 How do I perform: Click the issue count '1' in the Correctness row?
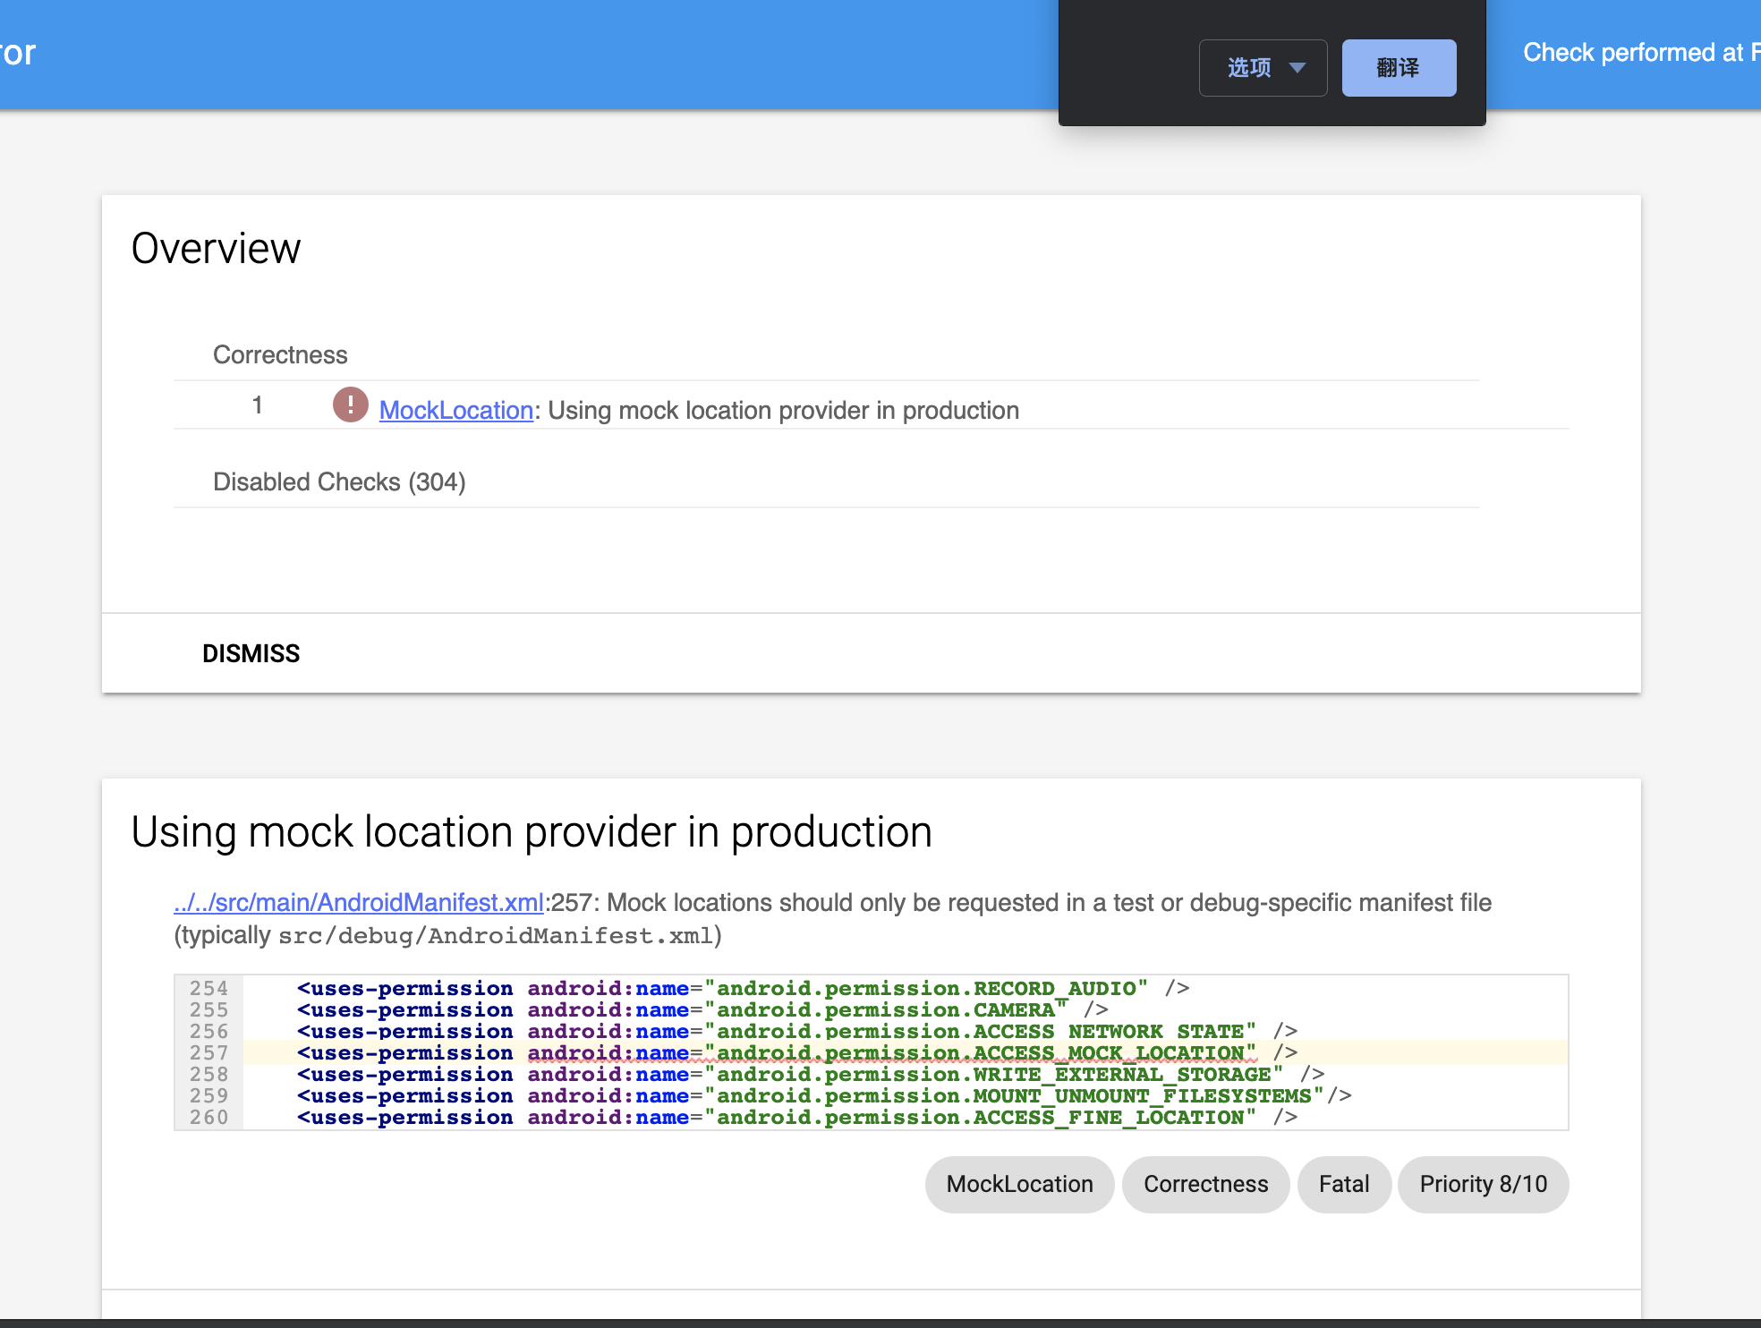pos(257,405)
